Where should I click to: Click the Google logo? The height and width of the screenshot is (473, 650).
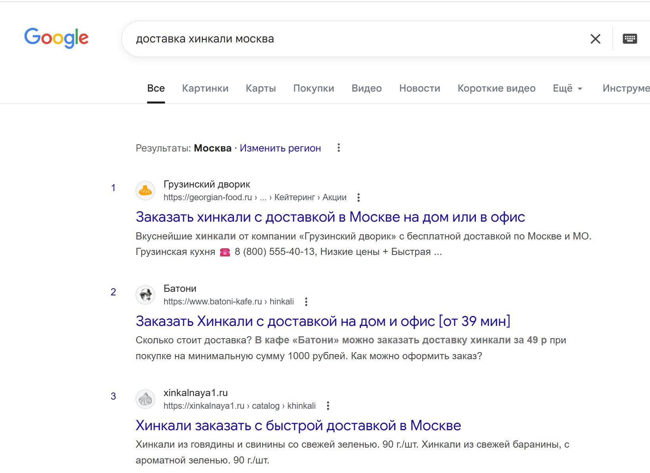56,38
